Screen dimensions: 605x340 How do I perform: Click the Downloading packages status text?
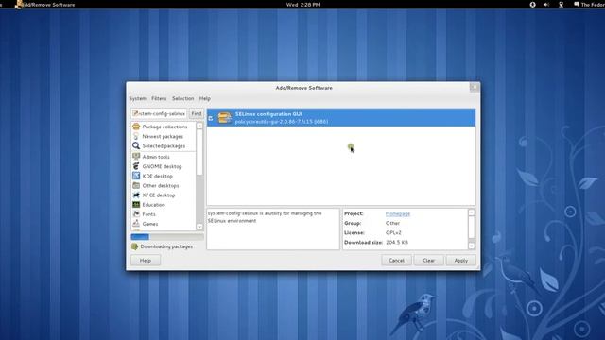tap(166, 246)
